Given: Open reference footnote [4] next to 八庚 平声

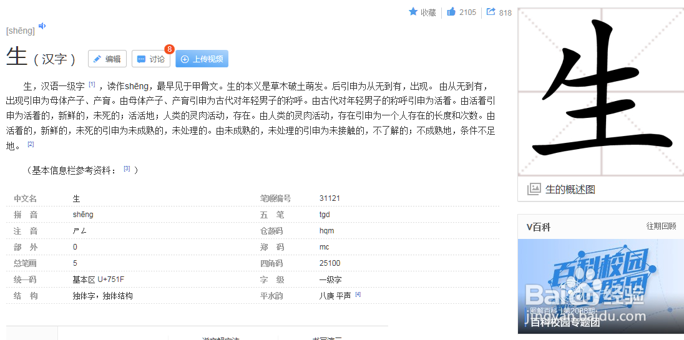Looking at the screenshot, I should (x=358, y=294).
